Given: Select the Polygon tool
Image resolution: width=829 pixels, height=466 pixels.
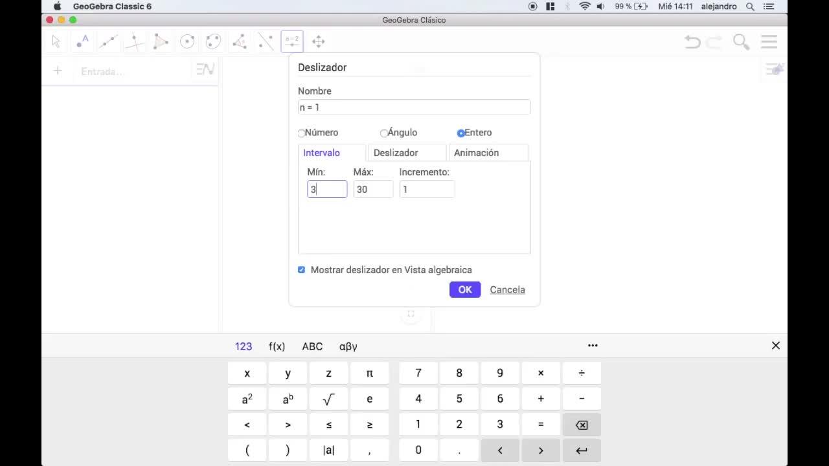Looking at the screenshot, I should pos(161,41).
